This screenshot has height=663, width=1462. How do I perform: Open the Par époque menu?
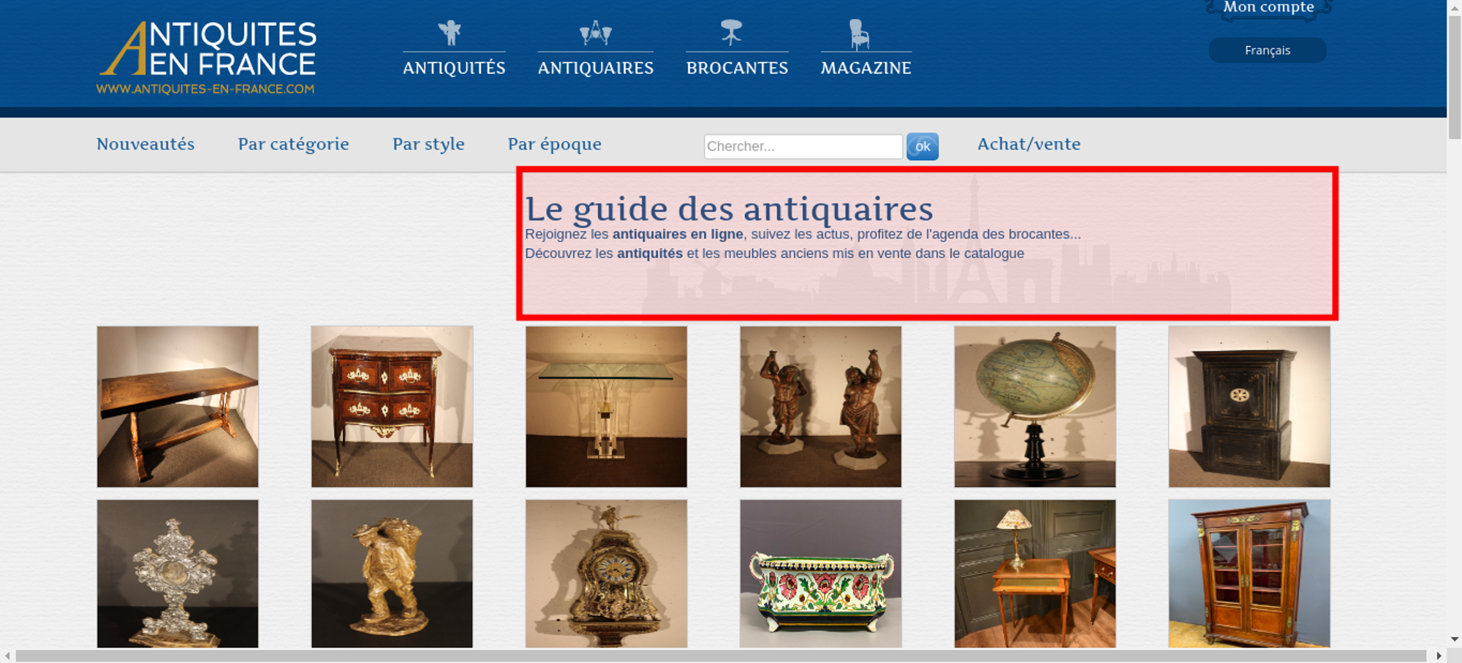pos(555,144)
